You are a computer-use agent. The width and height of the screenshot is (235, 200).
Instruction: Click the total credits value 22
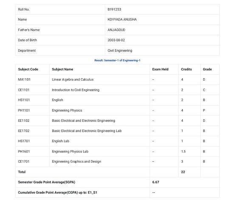[183, 172]
